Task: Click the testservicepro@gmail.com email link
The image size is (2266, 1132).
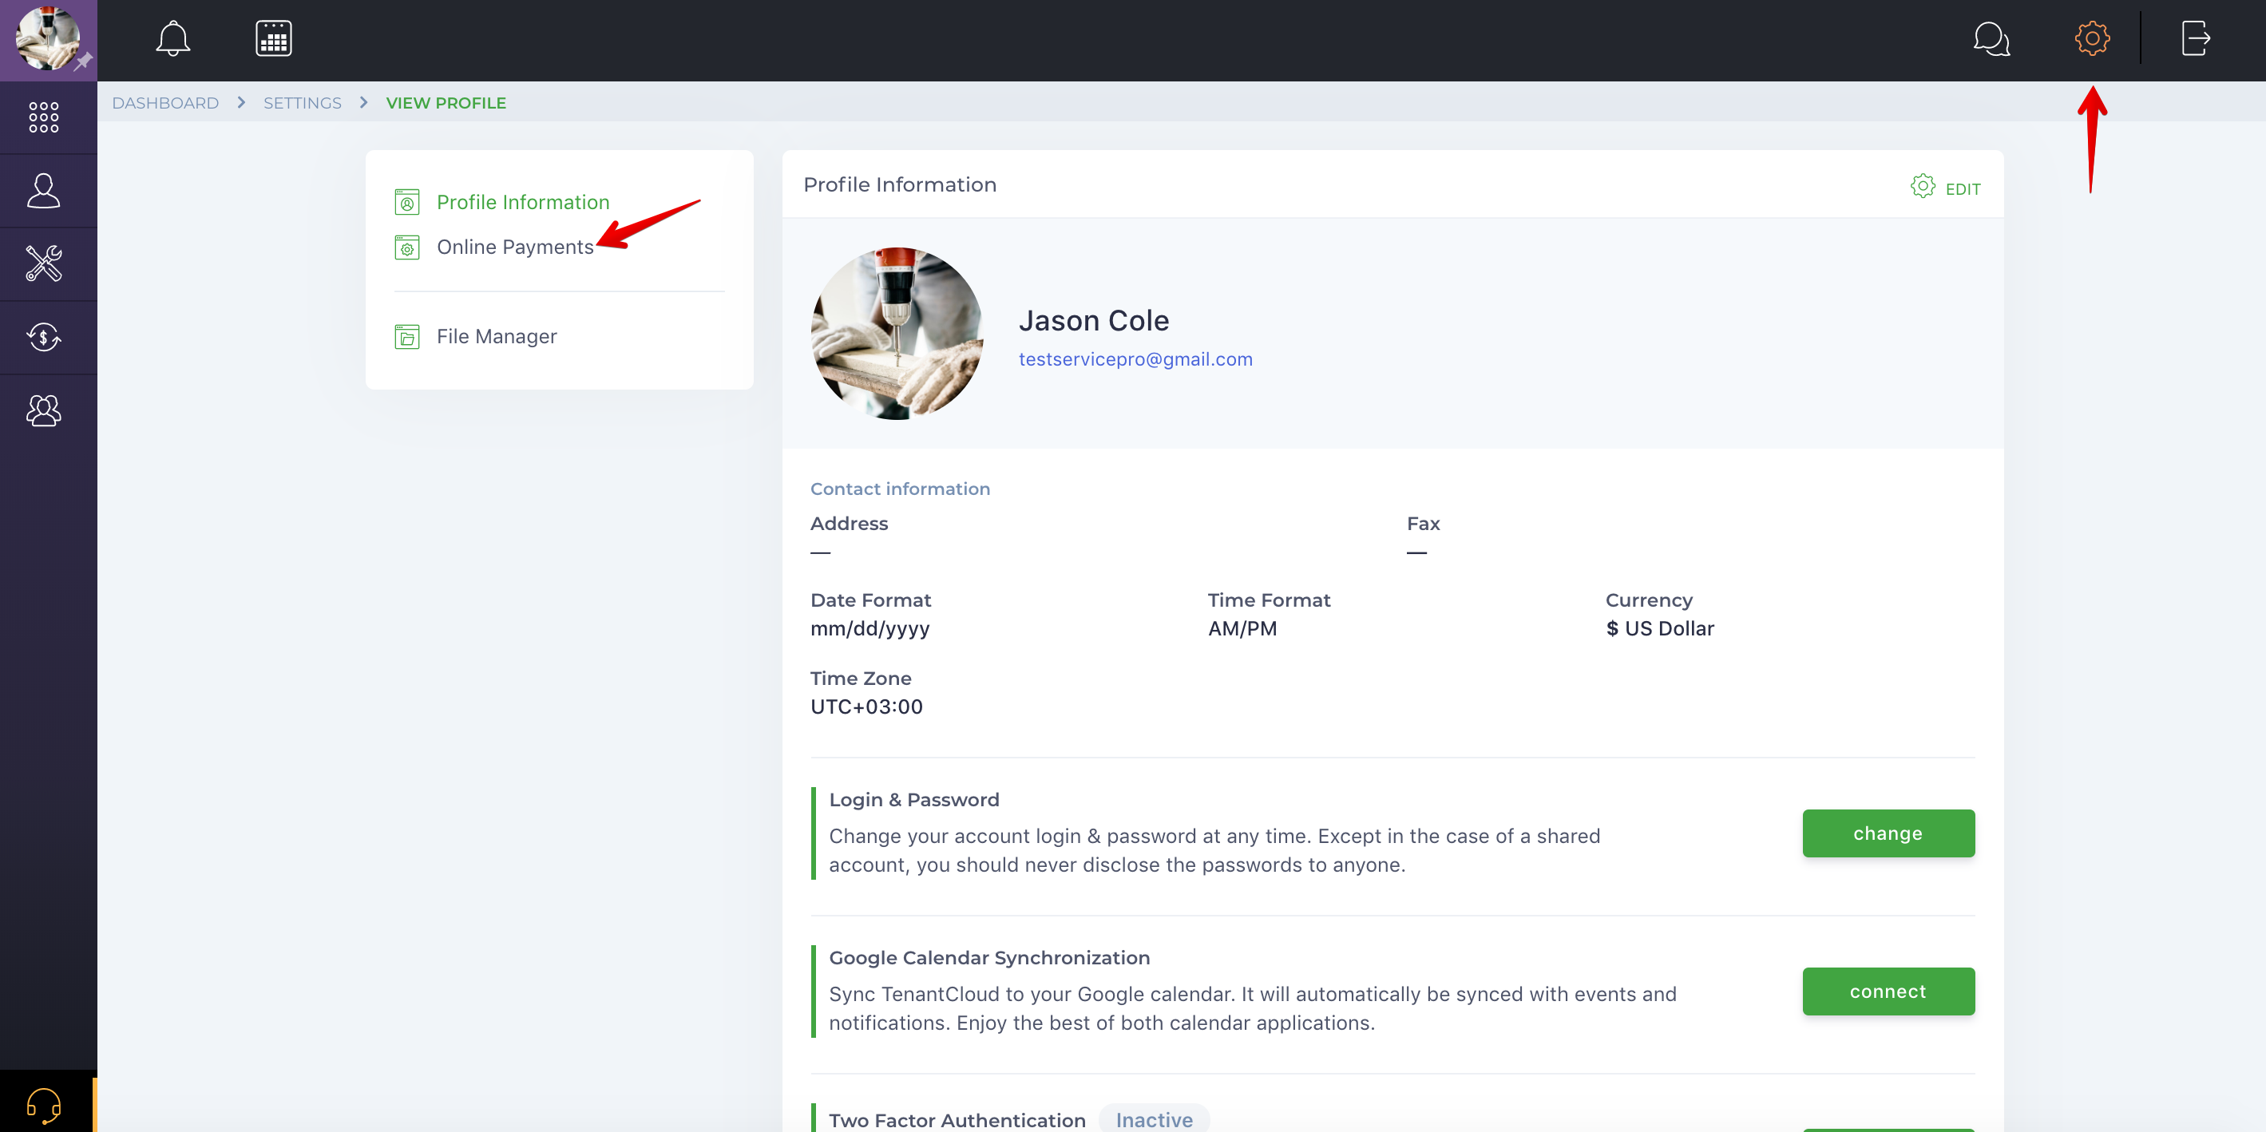Action: click(1135, 359)
